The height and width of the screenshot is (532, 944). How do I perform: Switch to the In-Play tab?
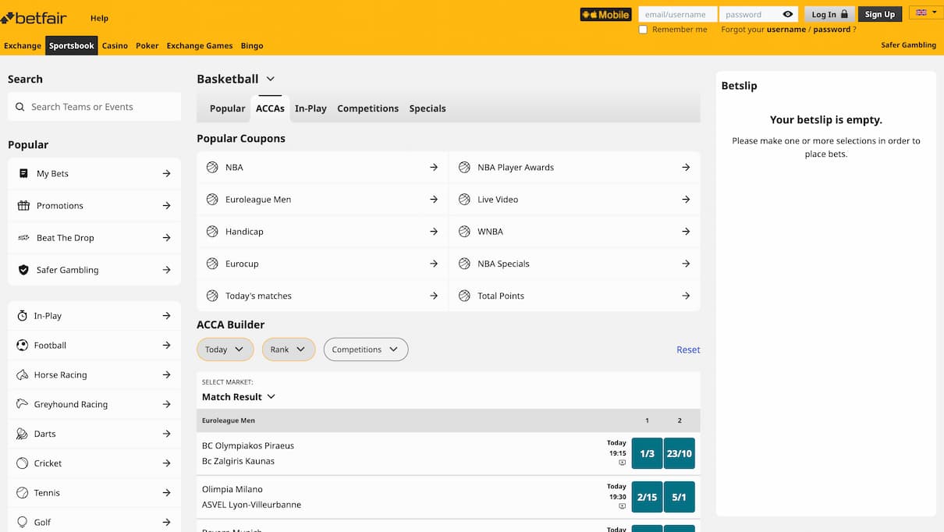click(x=311, y=108)
